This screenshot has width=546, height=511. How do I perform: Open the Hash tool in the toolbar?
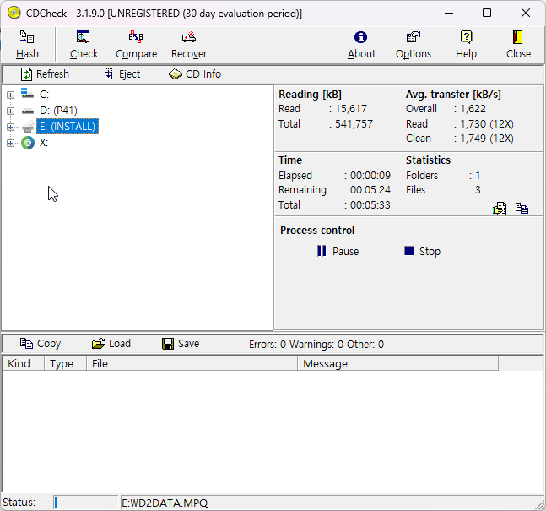27,45
